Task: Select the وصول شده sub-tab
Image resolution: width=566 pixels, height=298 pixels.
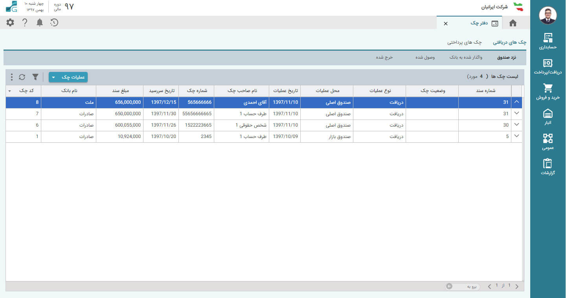Action: [x=425, y=57]
